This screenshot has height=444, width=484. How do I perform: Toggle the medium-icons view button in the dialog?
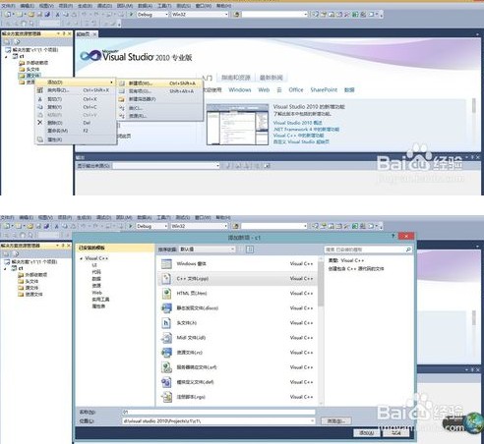coord(250,250)
